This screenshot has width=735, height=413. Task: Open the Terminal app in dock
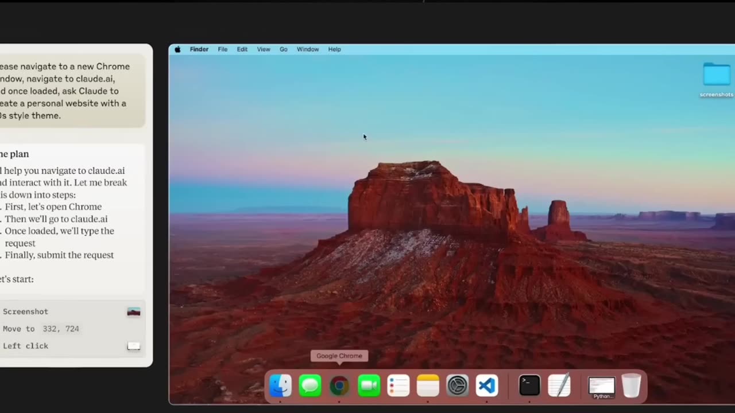(529, 385)
